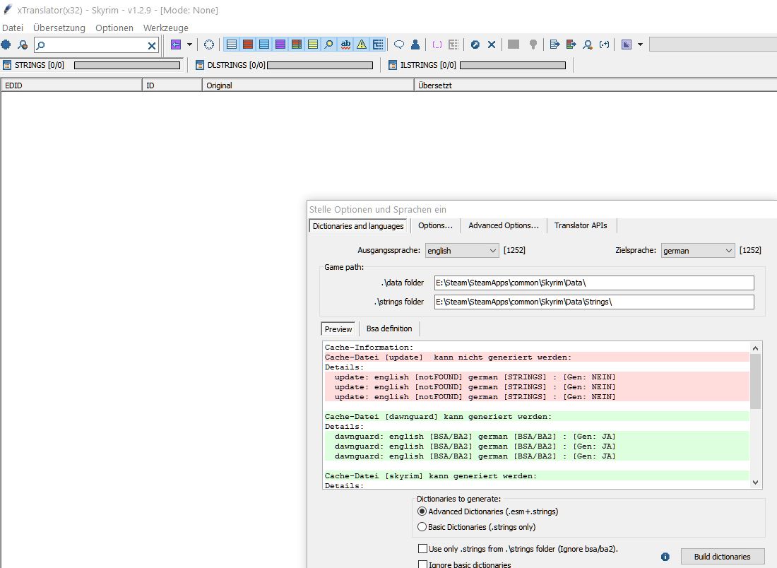
Task: Switch to the Translator APIs tab
Action: (581, 225)
